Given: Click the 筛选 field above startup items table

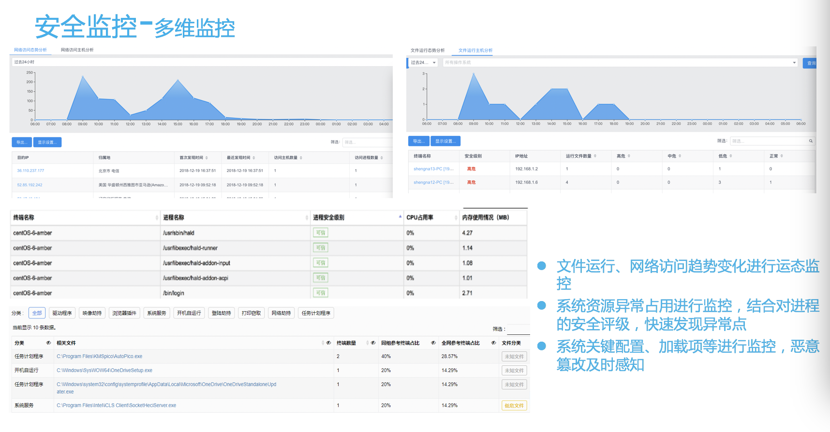Looking at the screenshot, I should click(519, 329).
